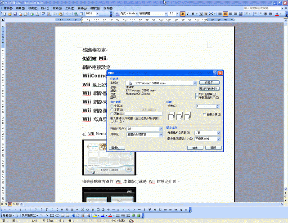Click the 關閉 (Close) dialog button
This screenshot has height=223, width=288.
point(213,148)
